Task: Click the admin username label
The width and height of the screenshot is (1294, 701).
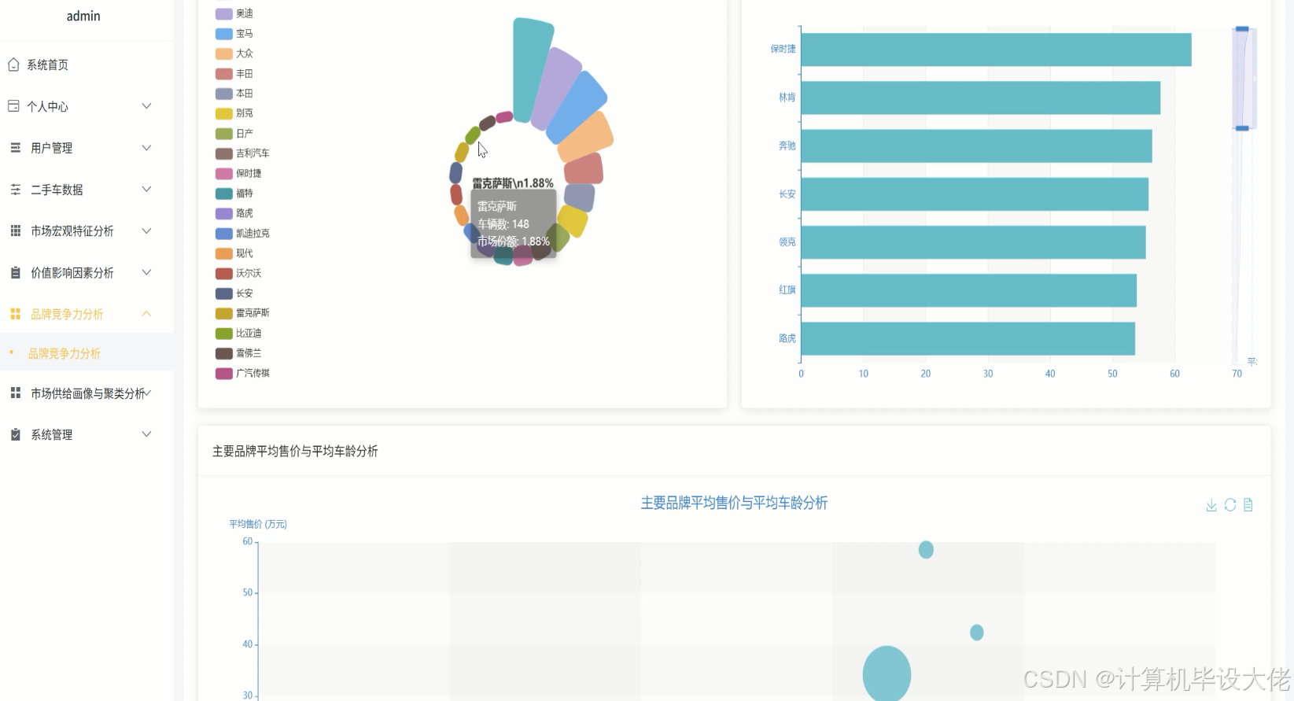Action: click(83, 16)
